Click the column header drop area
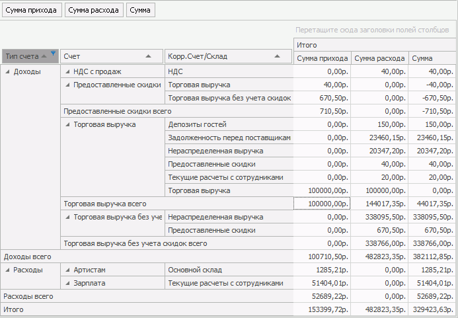Image resolution: width=458 pixels, height=318 pixels. click(x=373, y=30)
